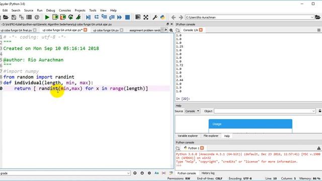322x181 pixels.
Task: Click the @ symbol finder icon
Action: (x=37, y=17)
